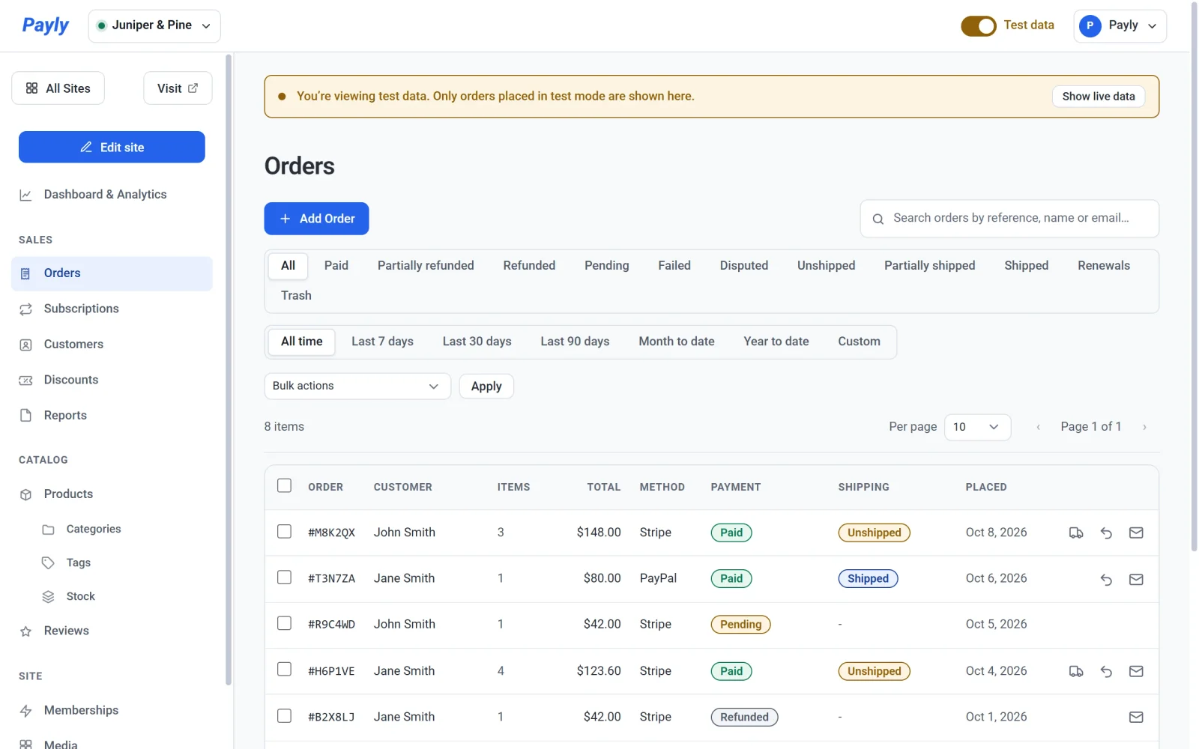1199x749 pixels.
Task: Show the Trash orders tab
Action: 296,296
